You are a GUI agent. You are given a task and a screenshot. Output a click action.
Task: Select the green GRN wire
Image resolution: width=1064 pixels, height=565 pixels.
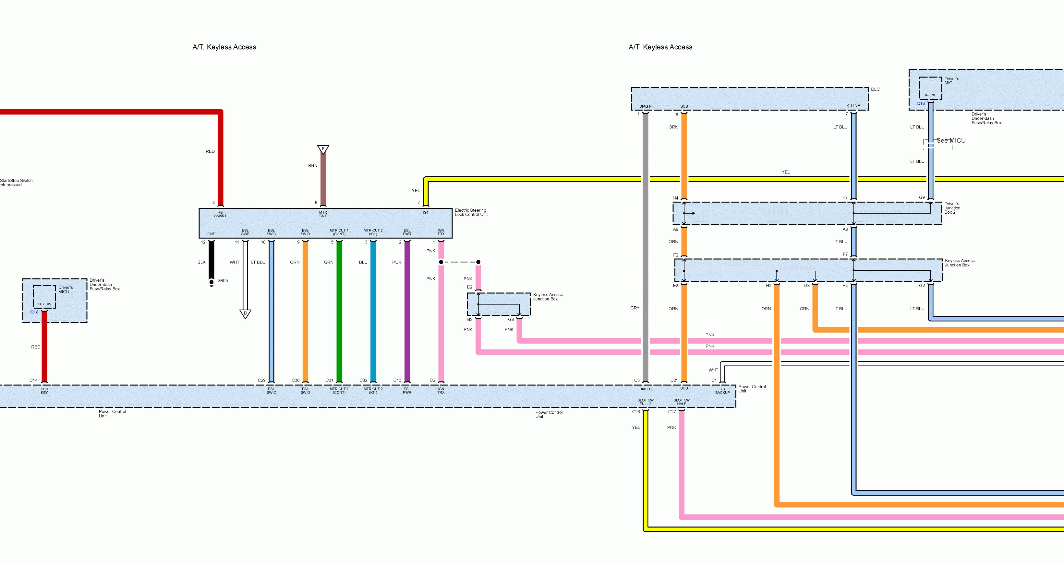pyautogui.click(x=339, y=310)
